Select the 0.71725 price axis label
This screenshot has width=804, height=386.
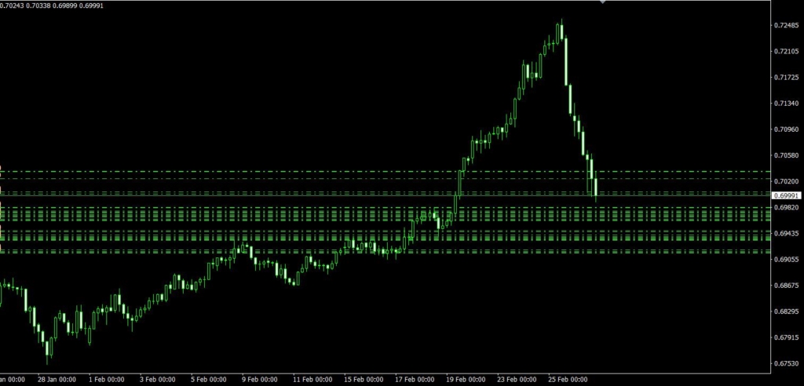(786, 78)
